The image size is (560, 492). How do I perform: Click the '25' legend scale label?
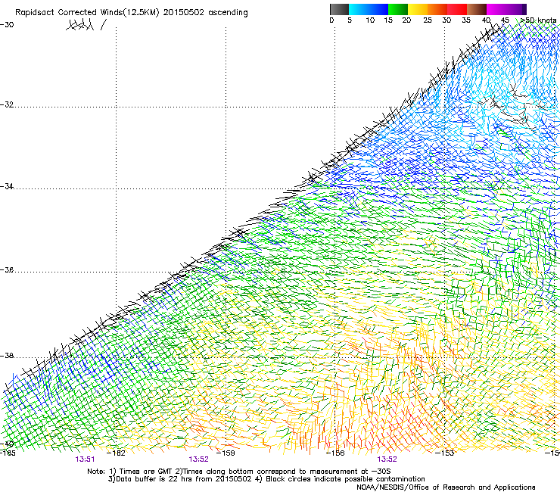click(x=428, y=20)
